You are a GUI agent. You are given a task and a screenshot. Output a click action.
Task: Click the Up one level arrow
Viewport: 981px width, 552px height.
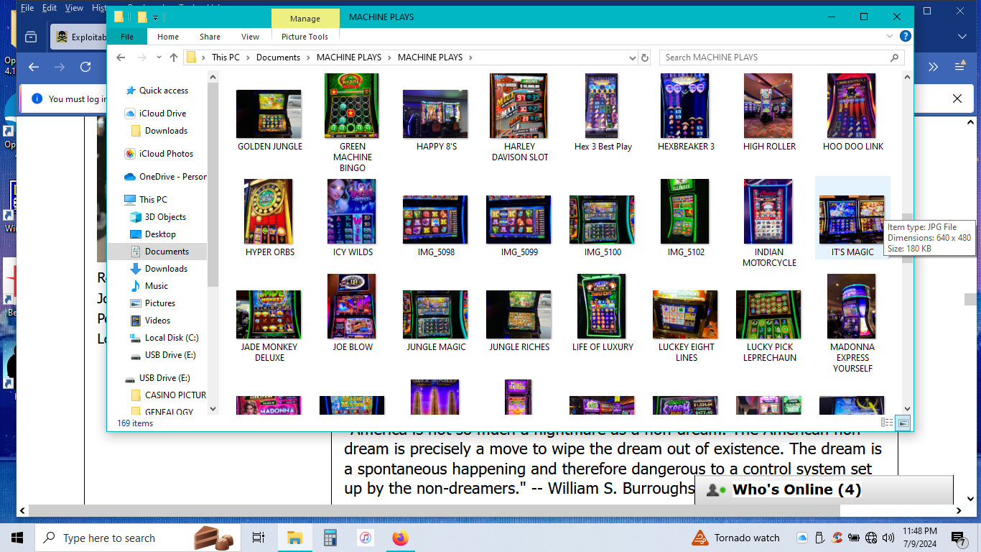click(174, 57)
